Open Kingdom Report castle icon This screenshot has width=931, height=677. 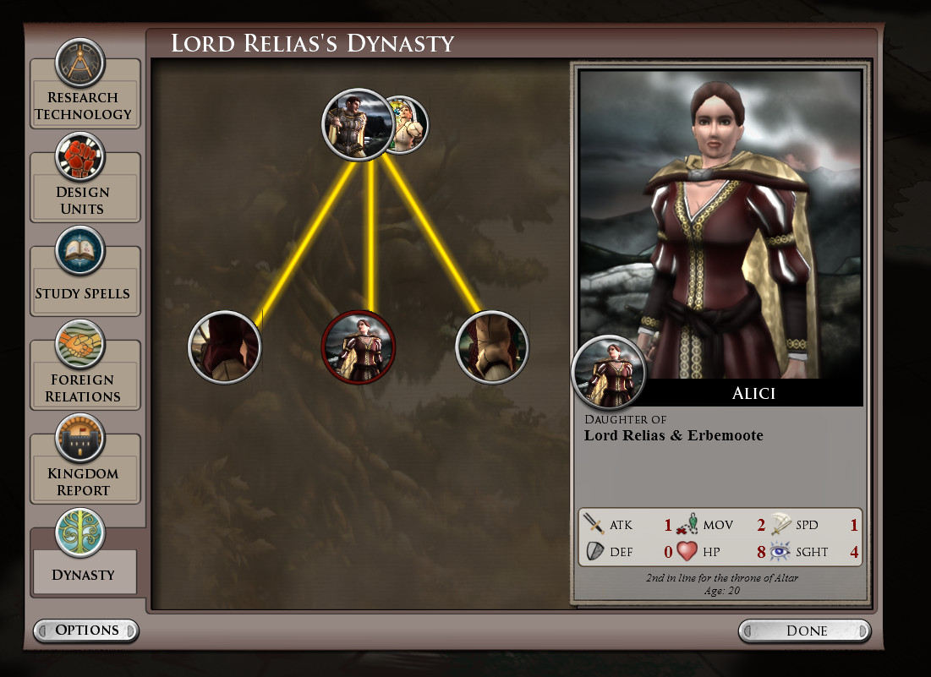(x=80, y=439)
